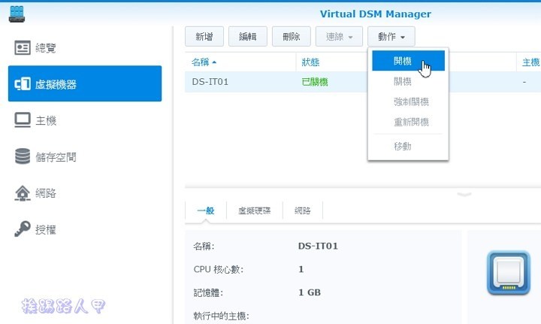
Task: Click the 執行中的主機 running host label
Action: (x=221, y=316)
